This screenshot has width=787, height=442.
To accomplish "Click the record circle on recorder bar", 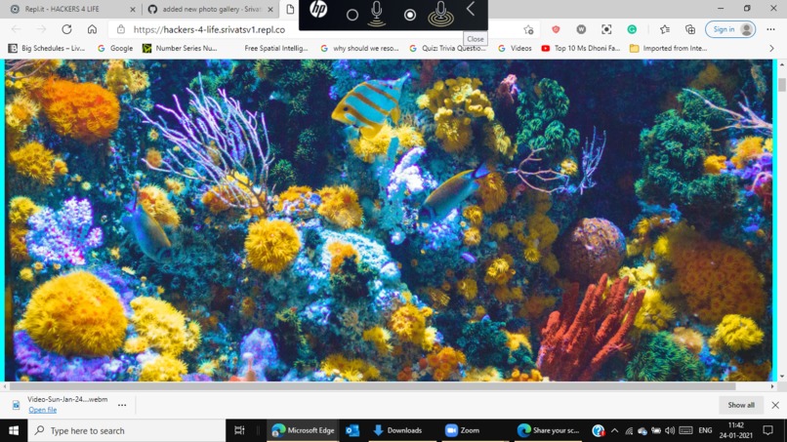I will (410, 15).
